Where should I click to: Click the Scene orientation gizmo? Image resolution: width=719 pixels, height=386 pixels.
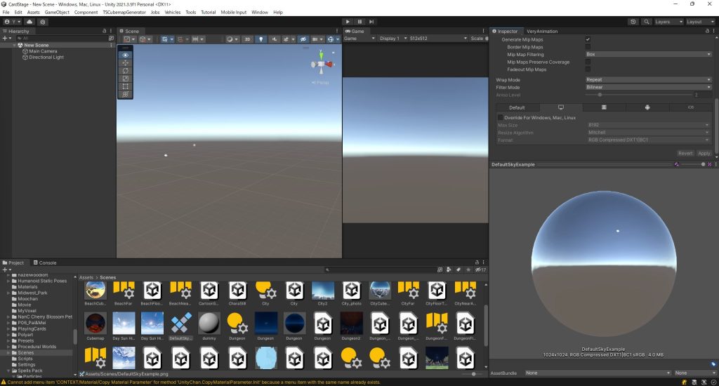[322, 65]
